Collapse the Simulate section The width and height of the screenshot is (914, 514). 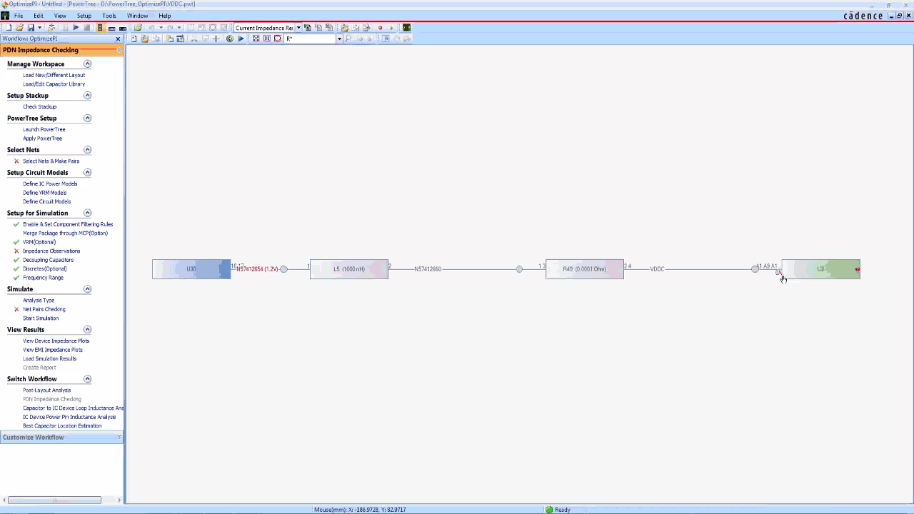pyautogui.click(x=87, y=289)
